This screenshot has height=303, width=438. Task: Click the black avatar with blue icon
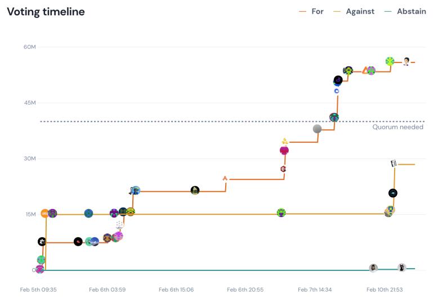point(393,193)
